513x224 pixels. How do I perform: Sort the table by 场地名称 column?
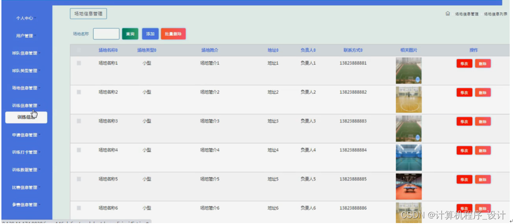pos(108,50)
